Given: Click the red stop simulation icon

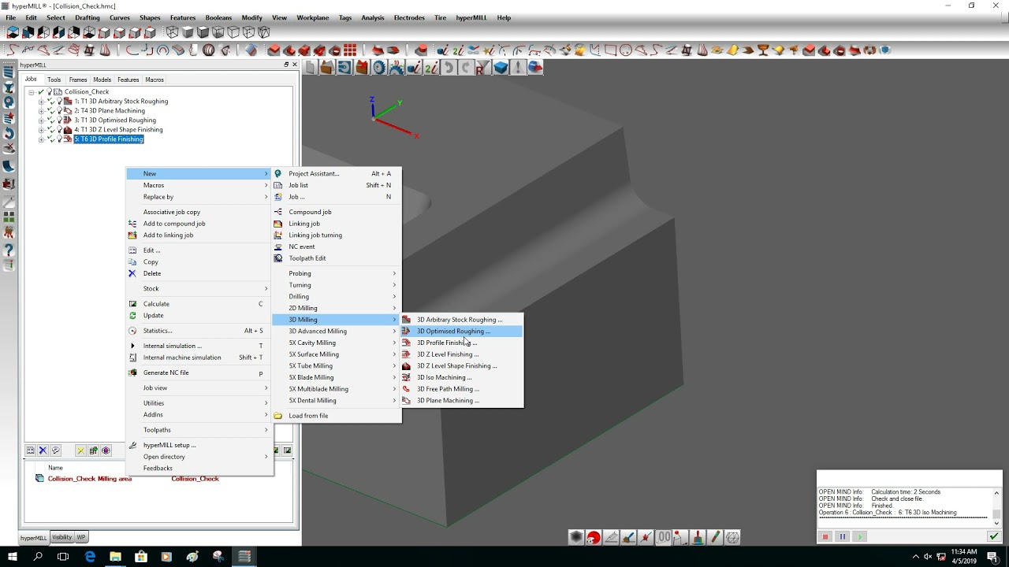Looking at the screenshot, I should (x=825, y=537).
